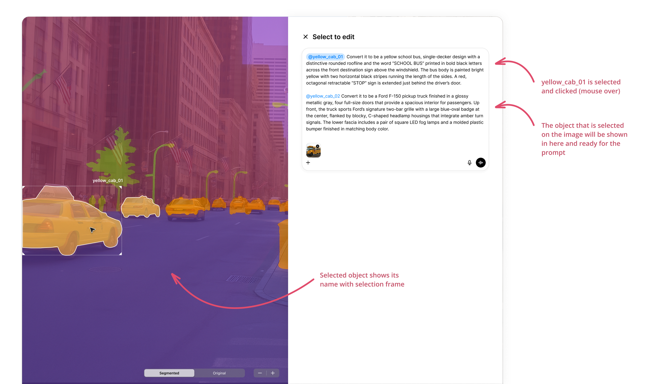Switch to the Original view
This screenshot has width=656, height=384.
pyautogui.click(x=219, y=373)
